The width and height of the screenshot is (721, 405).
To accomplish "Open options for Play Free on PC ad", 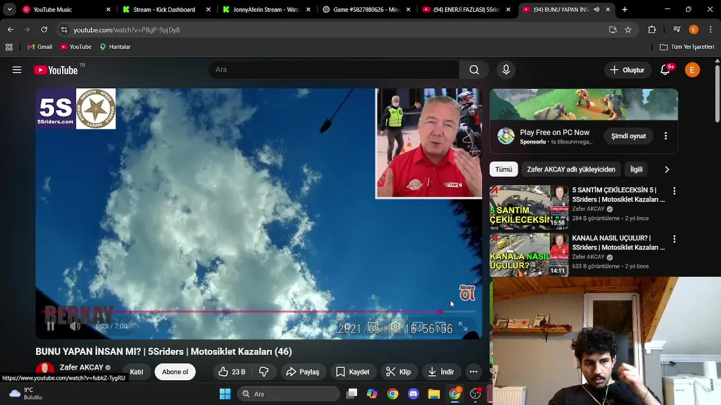I will (x=665, y=136).
